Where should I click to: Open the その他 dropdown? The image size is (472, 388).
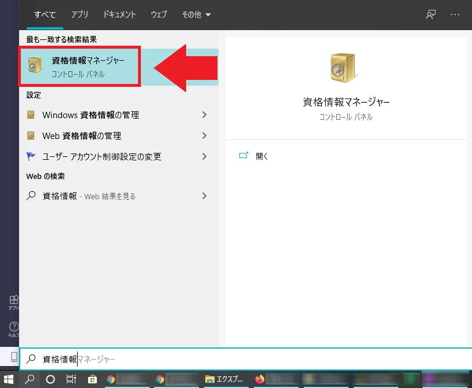pos(196,14)
